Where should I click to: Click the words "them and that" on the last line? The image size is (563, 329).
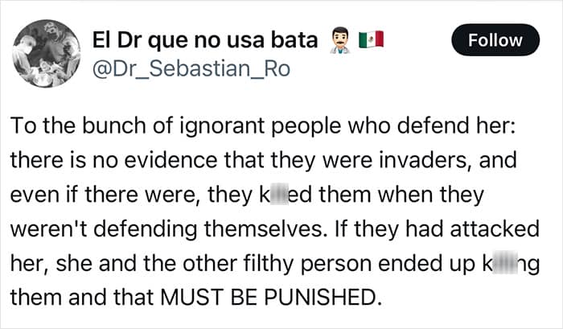83,298
